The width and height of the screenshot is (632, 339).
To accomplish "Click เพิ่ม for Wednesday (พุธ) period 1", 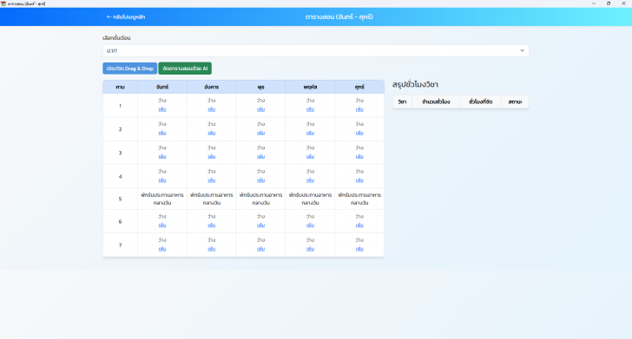I will point(260,109).
